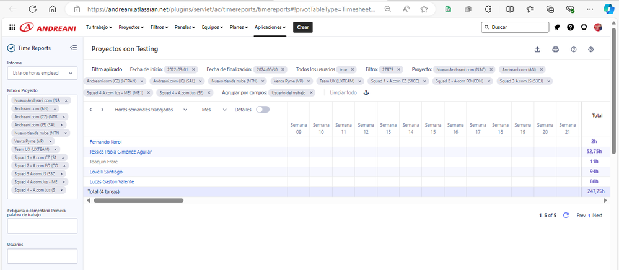Open Jessica Paola Gimenez Aguilar link

120,152
